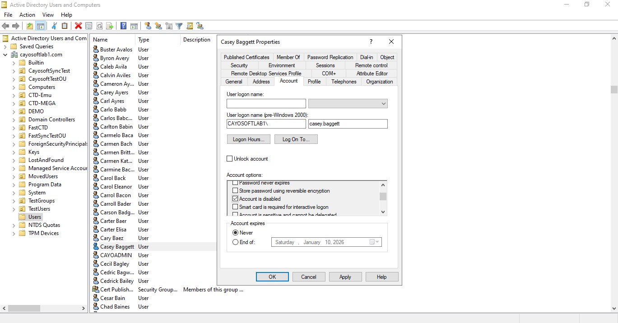Click the User logon name text field
This screenshot has width=618, height=323.
point(266,104)
